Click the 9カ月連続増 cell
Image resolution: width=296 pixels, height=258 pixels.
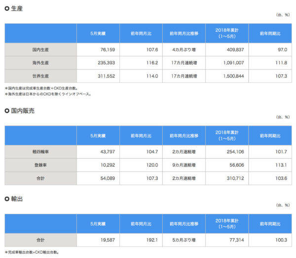coord(184,165)
